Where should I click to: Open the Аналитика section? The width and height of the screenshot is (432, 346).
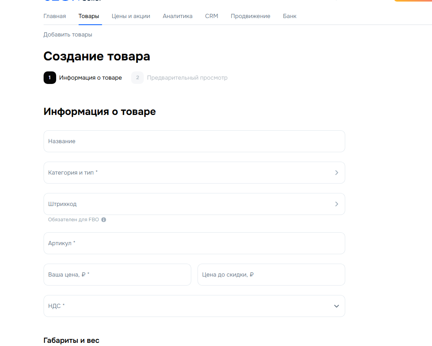point(178,16)
